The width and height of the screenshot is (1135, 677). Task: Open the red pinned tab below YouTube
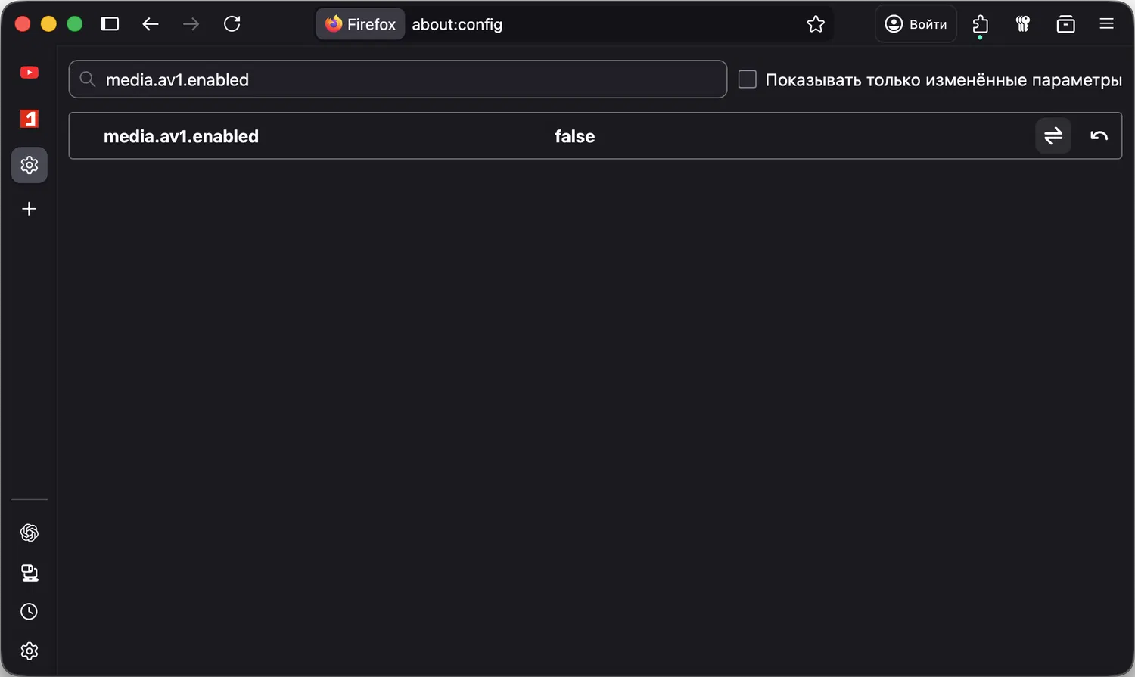coord(30,119)
